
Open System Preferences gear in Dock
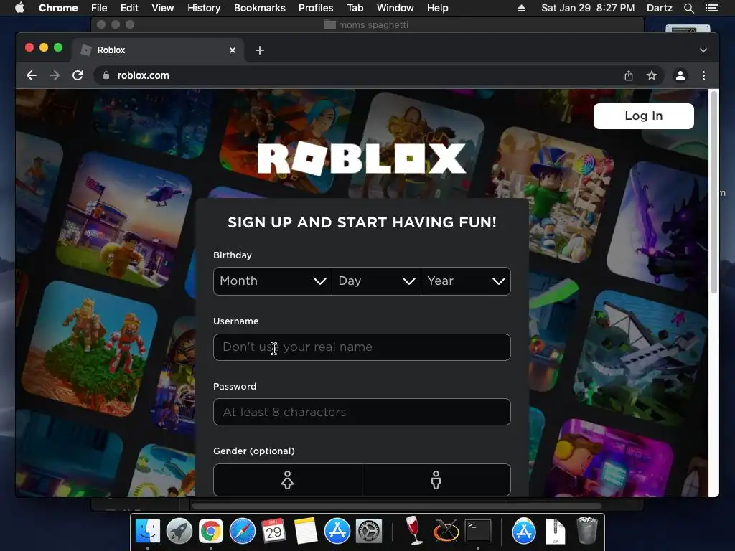pyautogui.click(x=369, y=531)
